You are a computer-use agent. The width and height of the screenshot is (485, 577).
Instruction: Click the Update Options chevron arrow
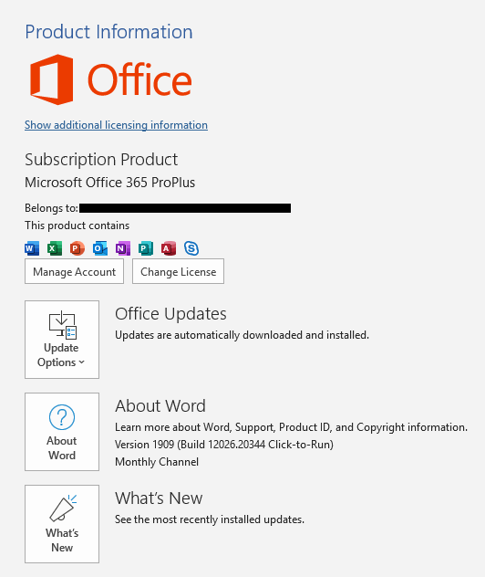(x=81, y=362)
